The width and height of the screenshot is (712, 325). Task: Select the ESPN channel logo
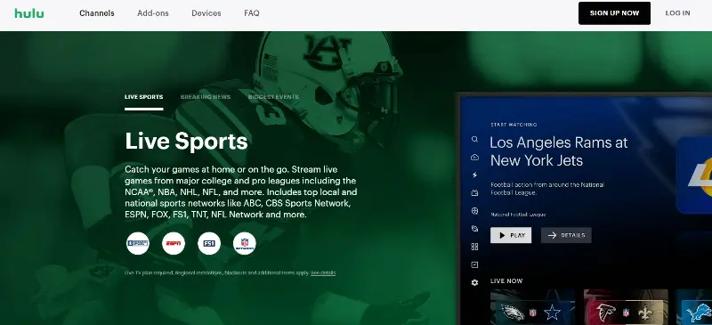coord(174,244)
